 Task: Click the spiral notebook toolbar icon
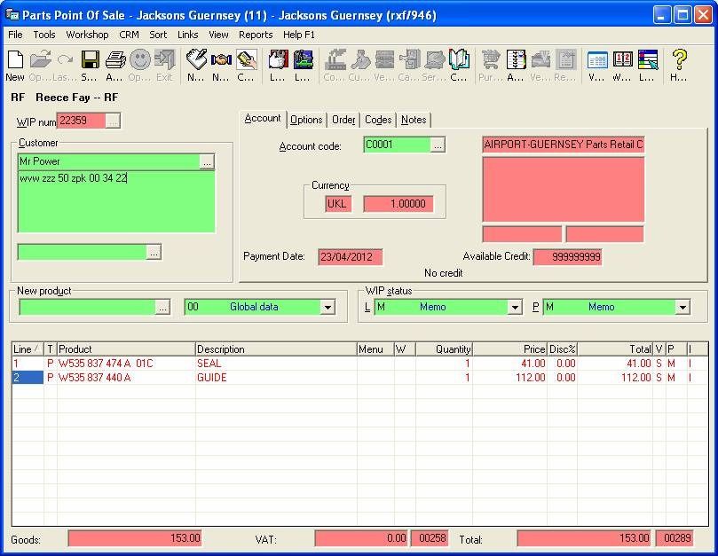pyautogui.click(x=516, y=60)
